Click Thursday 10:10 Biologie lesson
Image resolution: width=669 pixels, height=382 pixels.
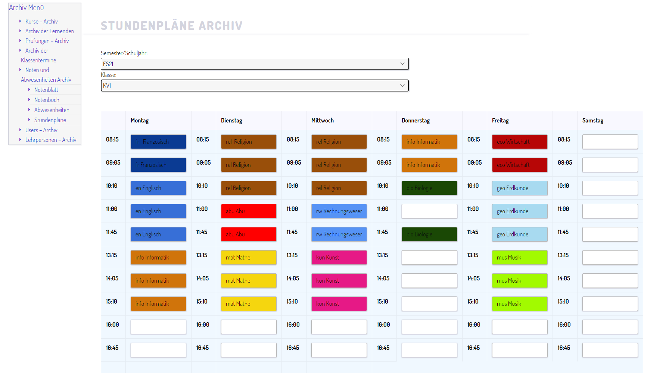tap(429, 188)
